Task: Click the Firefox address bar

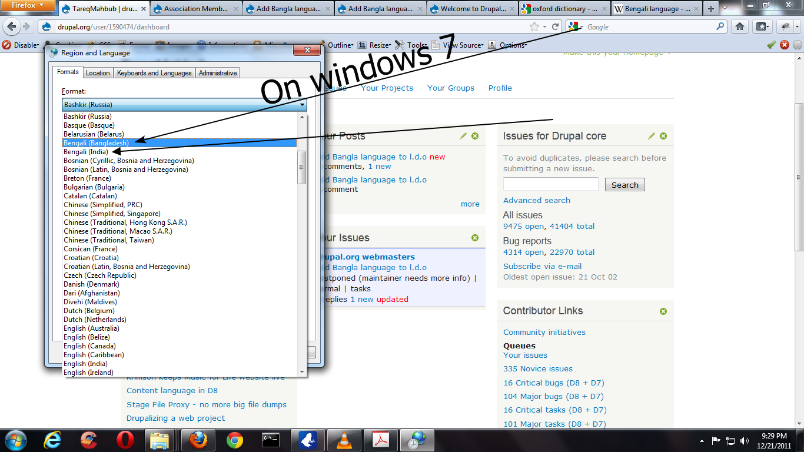Action: (283, 26)
